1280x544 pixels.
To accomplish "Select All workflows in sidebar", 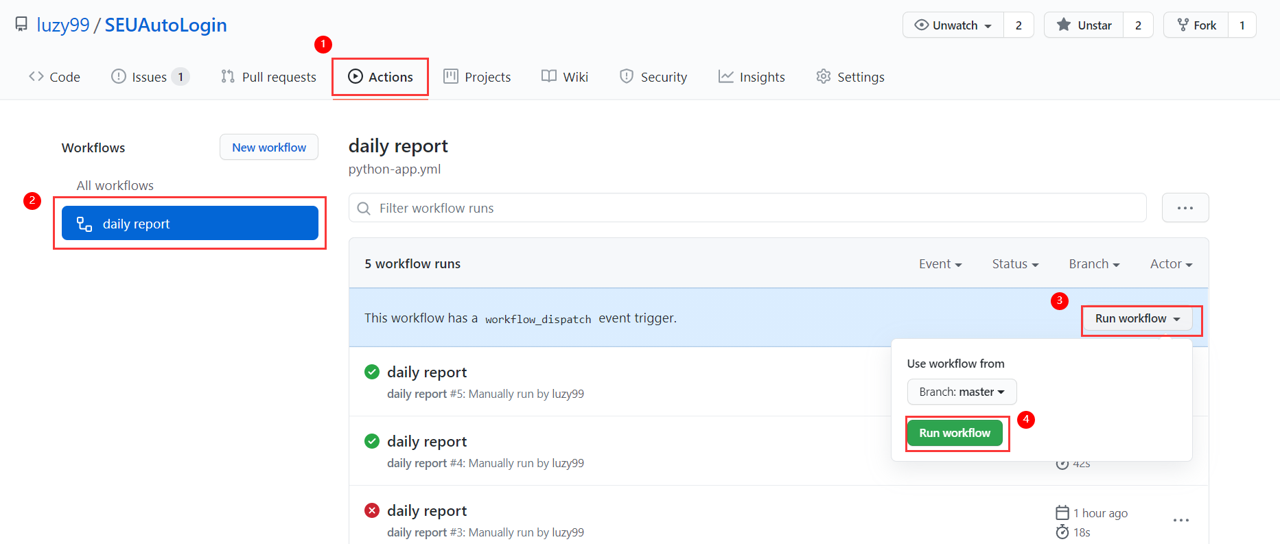I will pyautogui.click(x=115, y=185).
